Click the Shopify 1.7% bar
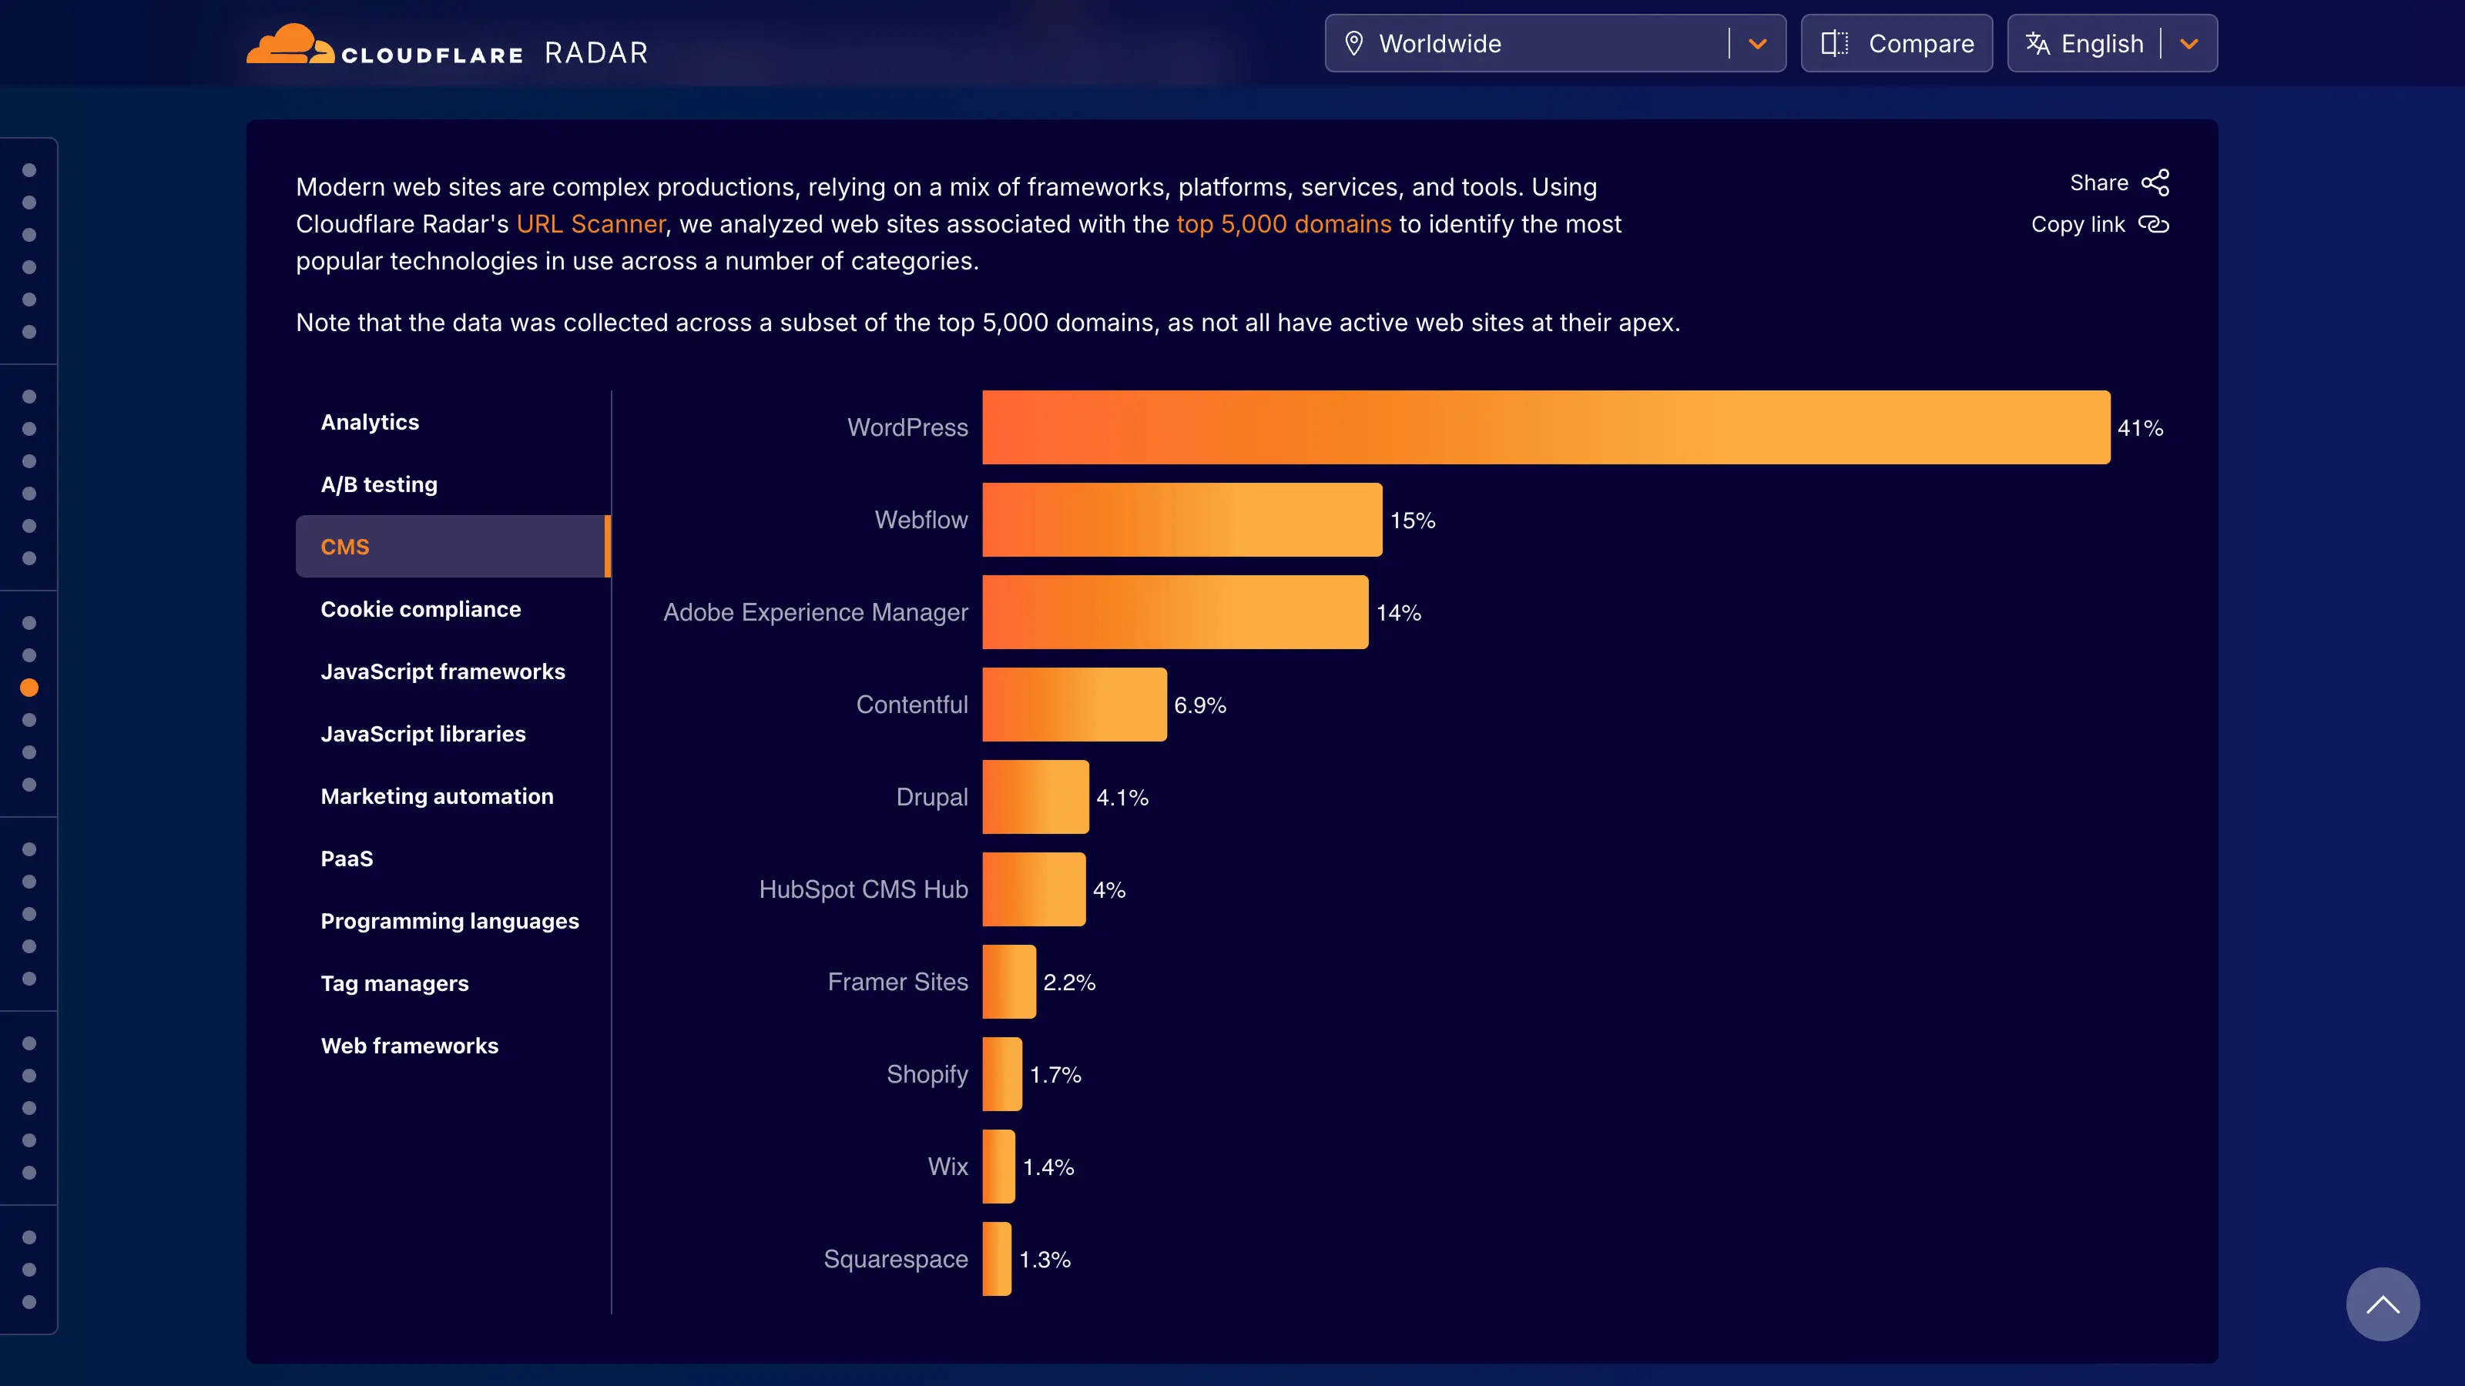Image resolution: width=2465 pixels, height=1386 pixels. 1002,1074
